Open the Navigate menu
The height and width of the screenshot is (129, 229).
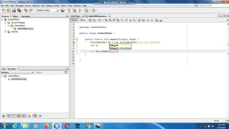pos(20,6)
